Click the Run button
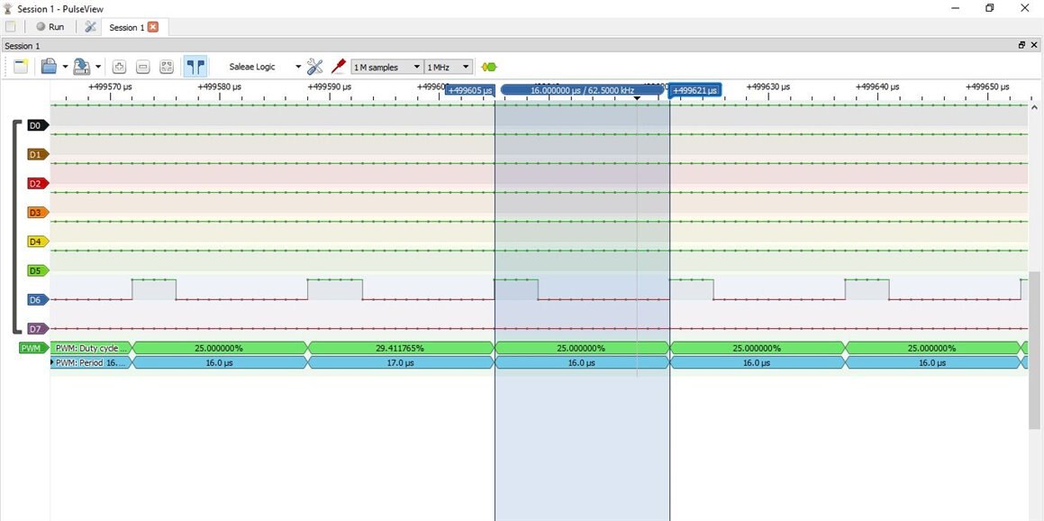This screenshot has width=1044, height=521. point(50,27)
